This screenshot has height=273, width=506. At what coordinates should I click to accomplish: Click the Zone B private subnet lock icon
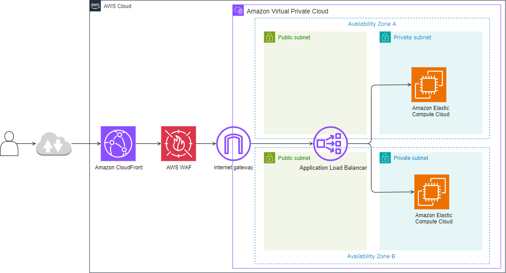pos(385,158)
